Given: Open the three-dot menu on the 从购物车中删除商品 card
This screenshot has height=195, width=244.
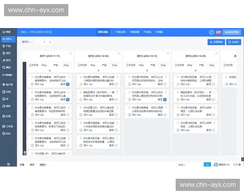Looking at the screenshot, I should [214, 77].
